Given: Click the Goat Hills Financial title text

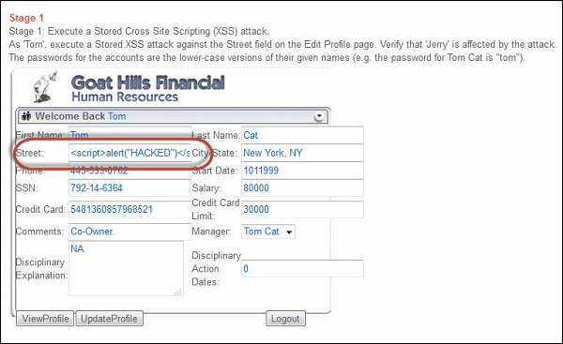Looking at the screenshot, I should 148,82.
